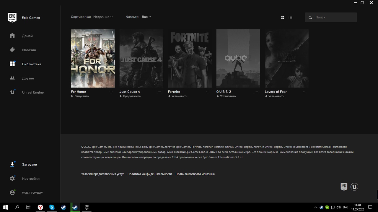The height and width of the screenshot is (212, 378).
Task: Click the Just Cause 4 title text
Action: (130, 92)
